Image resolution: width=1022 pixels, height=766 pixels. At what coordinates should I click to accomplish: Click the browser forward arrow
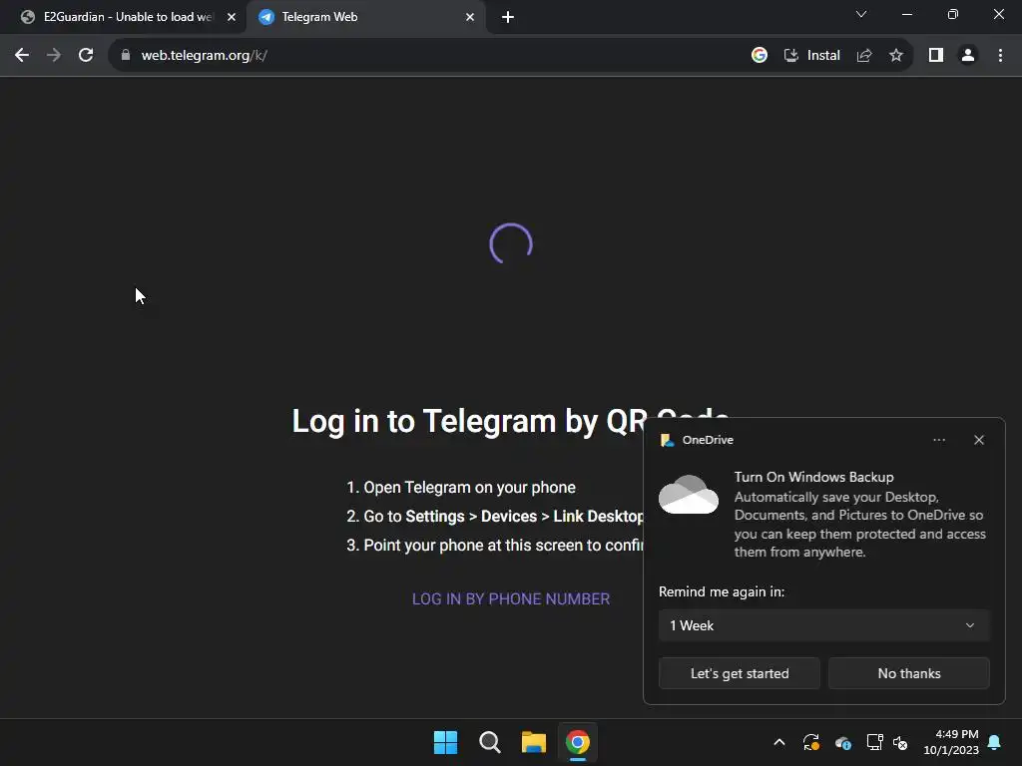(54, 56)
